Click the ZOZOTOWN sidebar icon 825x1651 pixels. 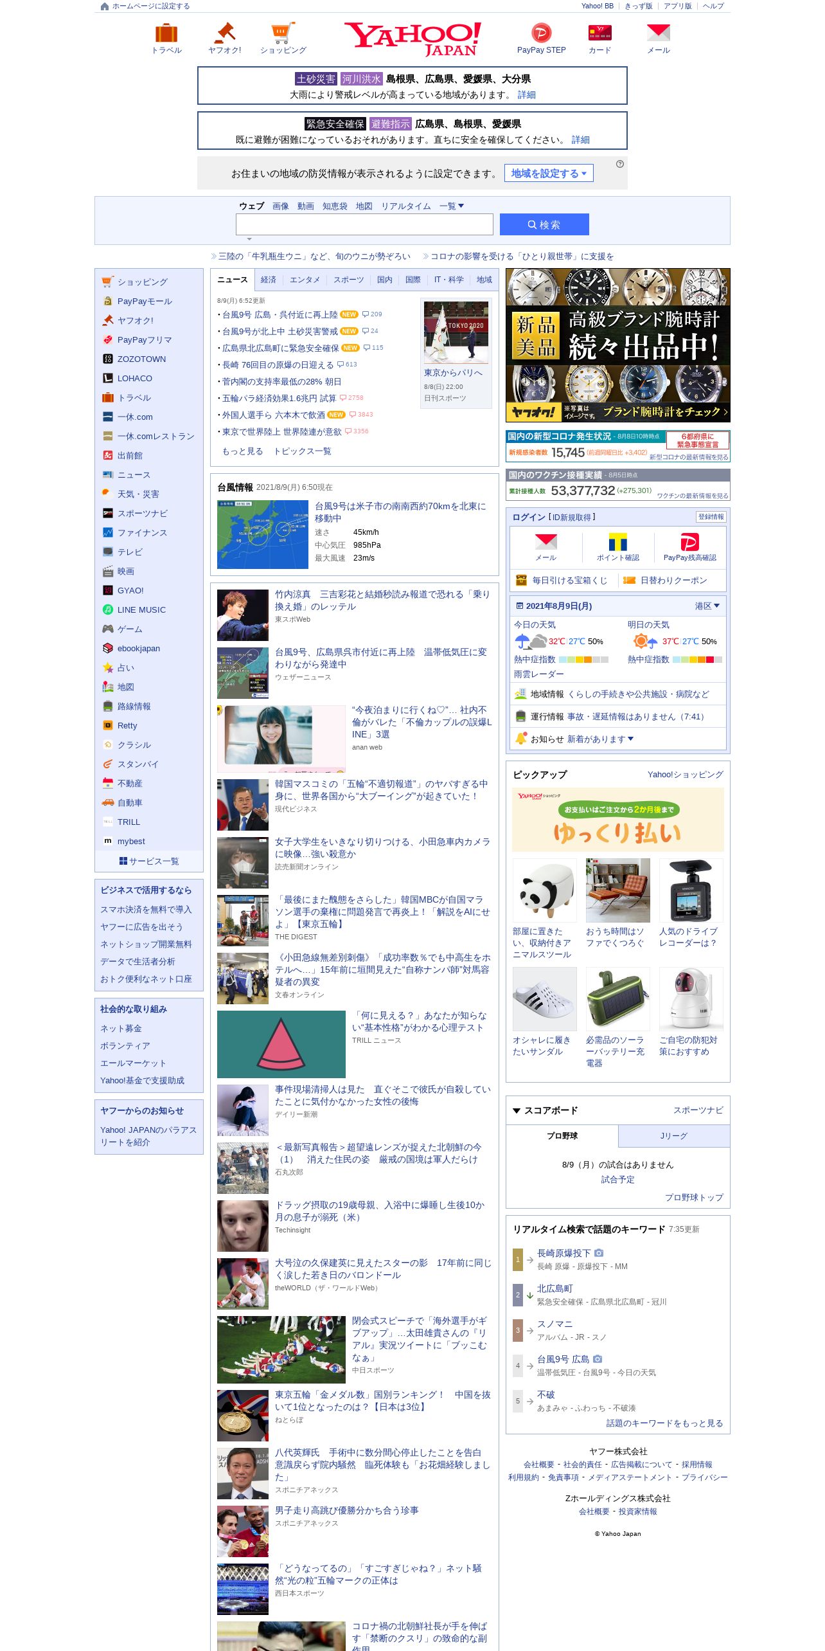tap(108, 359)
